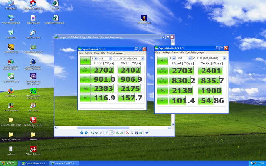Click Best Fit icon in picture viewer toolbar
Viewport: 266px width, 166px height.
tap(92, 133)
